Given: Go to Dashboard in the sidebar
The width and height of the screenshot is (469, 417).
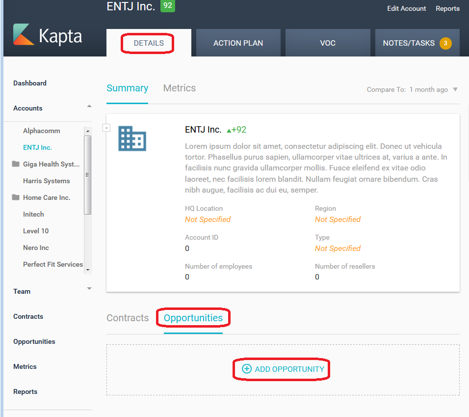Looking at the screenshot, I should [30, 83].
